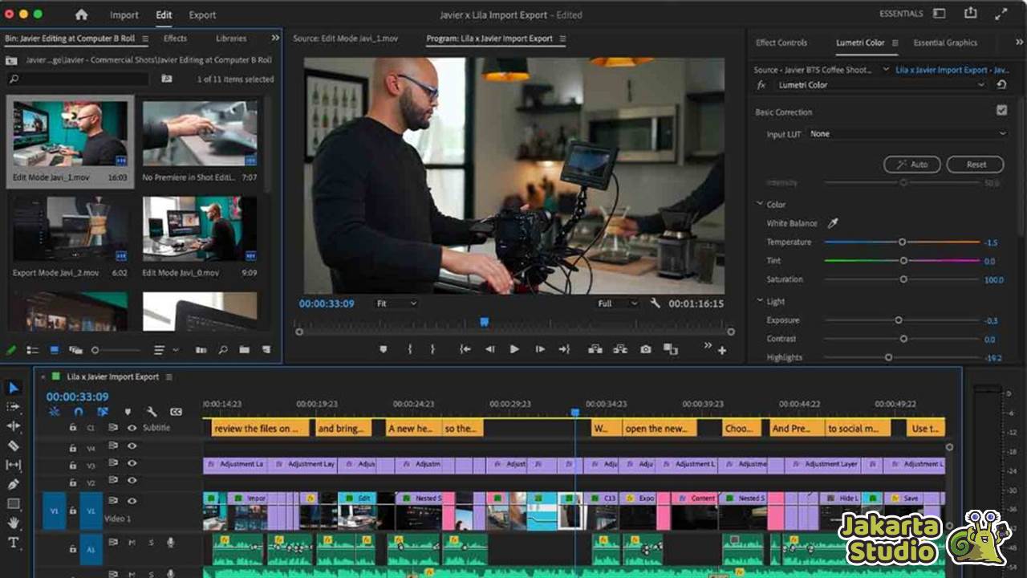Click Mark In in Program monitor
Image resolution: width=1027 pixels, height=578 pixels.
pyautogui.click(x=409, y=349)
